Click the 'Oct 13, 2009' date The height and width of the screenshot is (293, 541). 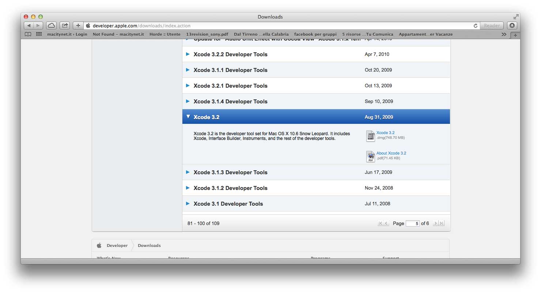[x=378, y=86]
